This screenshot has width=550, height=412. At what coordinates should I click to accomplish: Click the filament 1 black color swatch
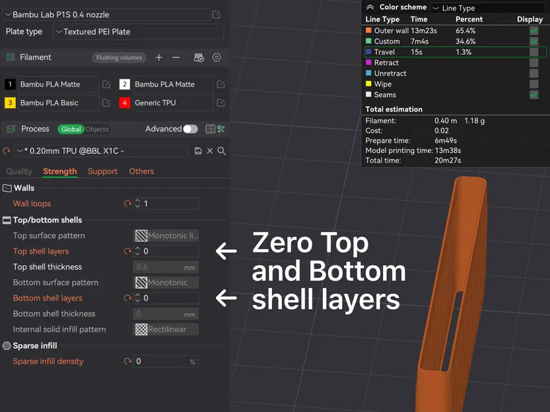(10, 84)
